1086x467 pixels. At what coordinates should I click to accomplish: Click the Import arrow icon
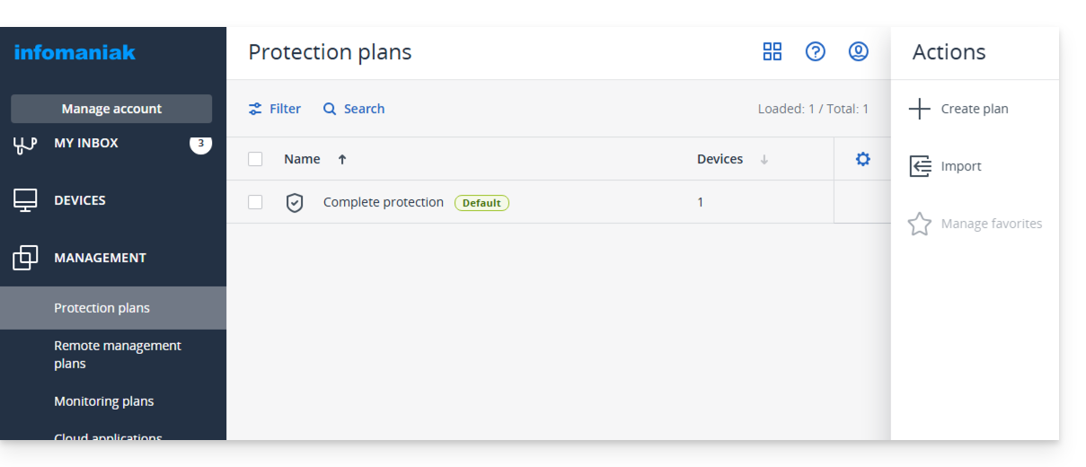[920, 166]
